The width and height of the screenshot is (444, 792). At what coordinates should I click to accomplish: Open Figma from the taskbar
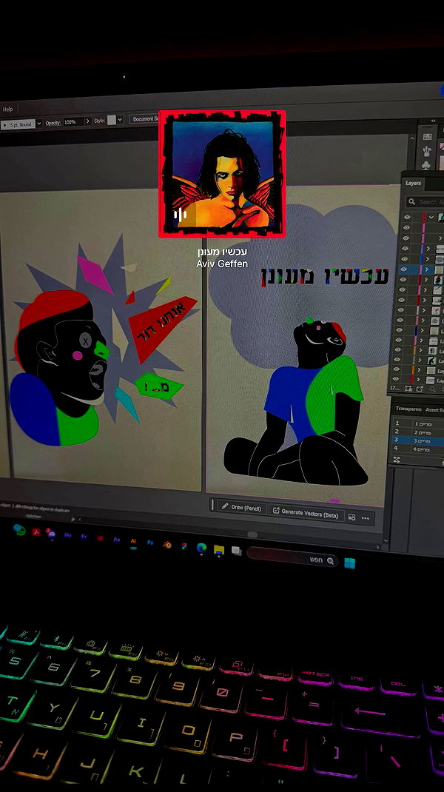(x=184, y=546)
